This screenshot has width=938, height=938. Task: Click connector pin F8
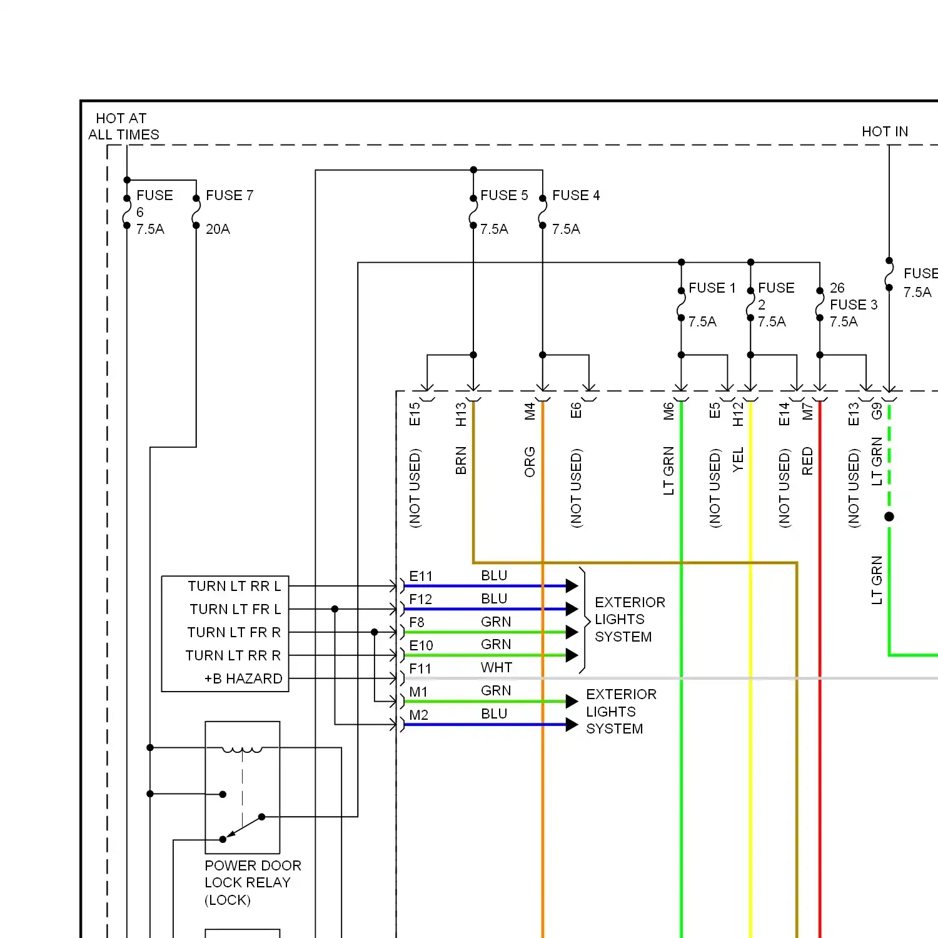click(416, 622)
